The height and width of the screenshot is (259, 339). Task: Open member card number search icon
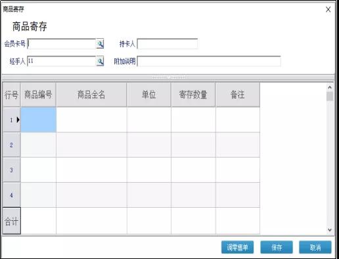coord(100,44)
